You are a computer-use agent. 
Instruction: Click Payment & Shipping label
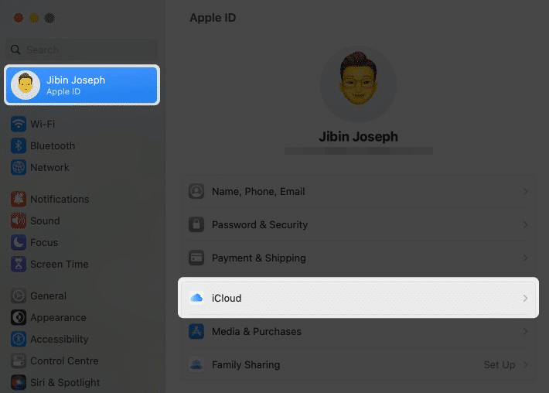[259, 258]
